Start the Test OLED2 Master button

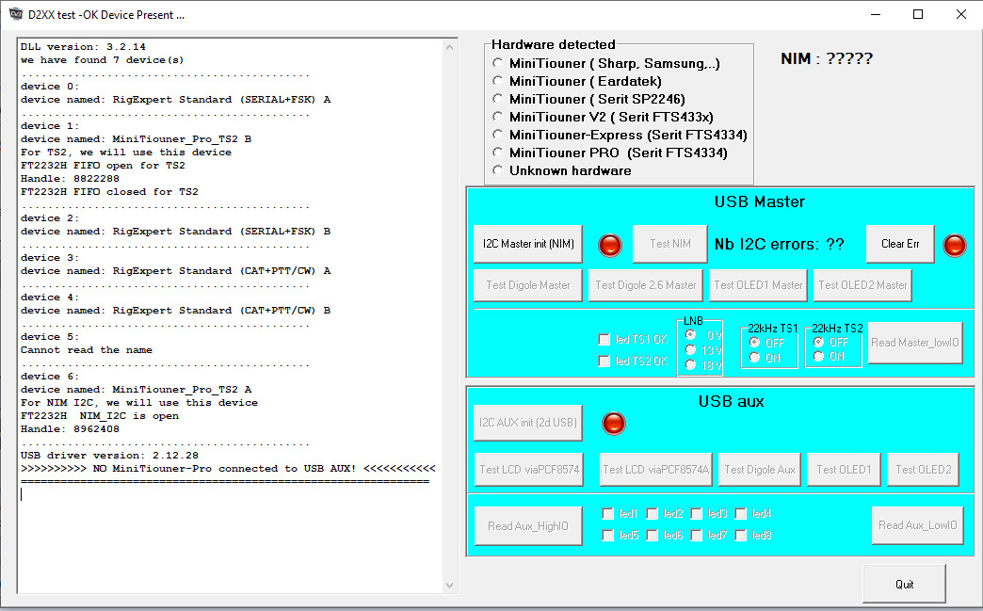(862, 285)
